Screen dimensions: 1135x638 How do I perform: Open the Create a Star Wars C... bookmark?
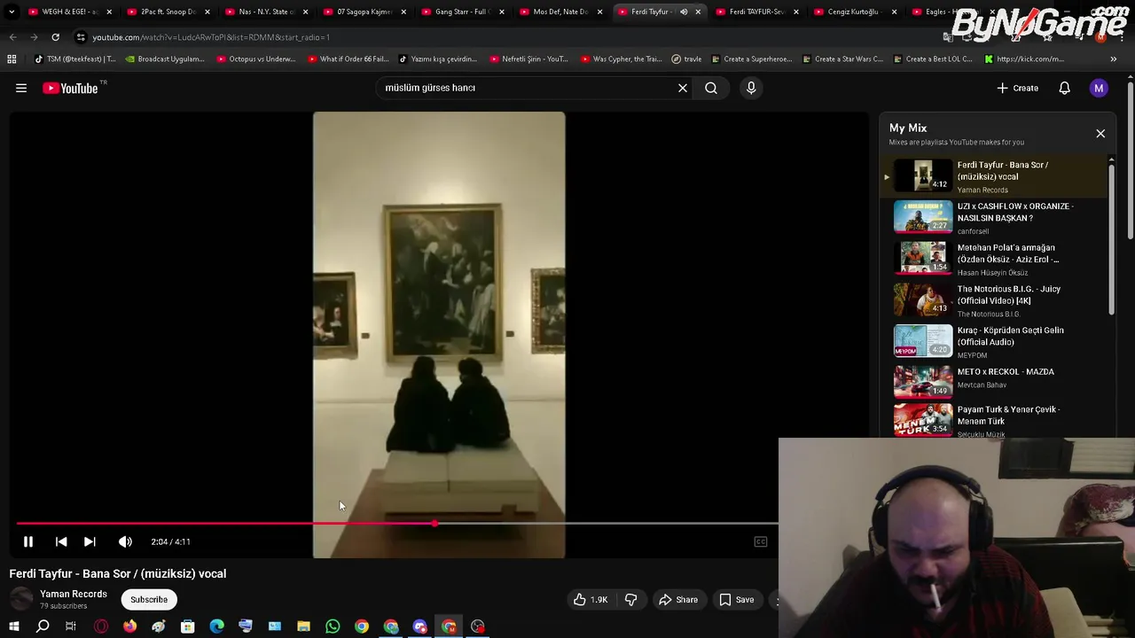coord(842,59)
